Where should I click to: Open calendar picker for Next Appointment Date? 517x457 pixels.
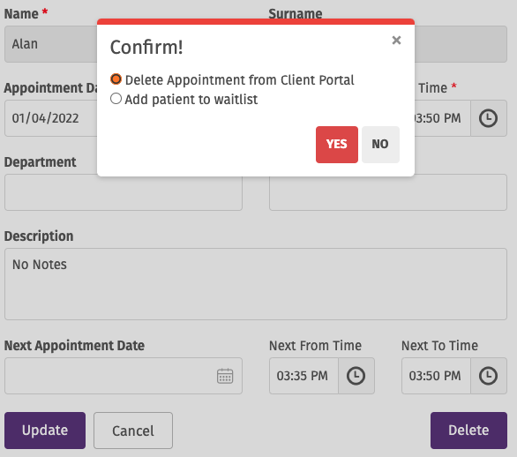(225, 376)
